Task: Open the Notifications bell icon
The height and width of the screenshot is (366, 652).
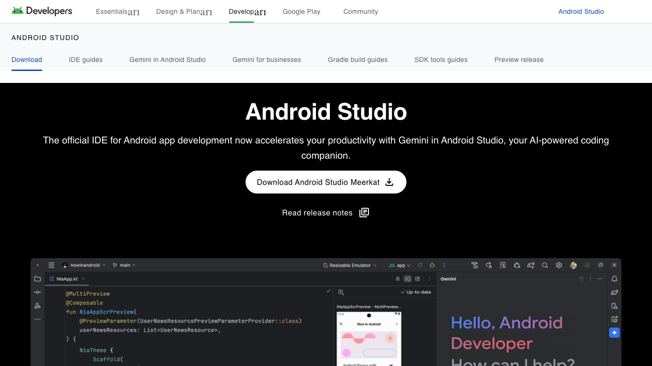Action: pyautogui.click(x=614, y=279)
